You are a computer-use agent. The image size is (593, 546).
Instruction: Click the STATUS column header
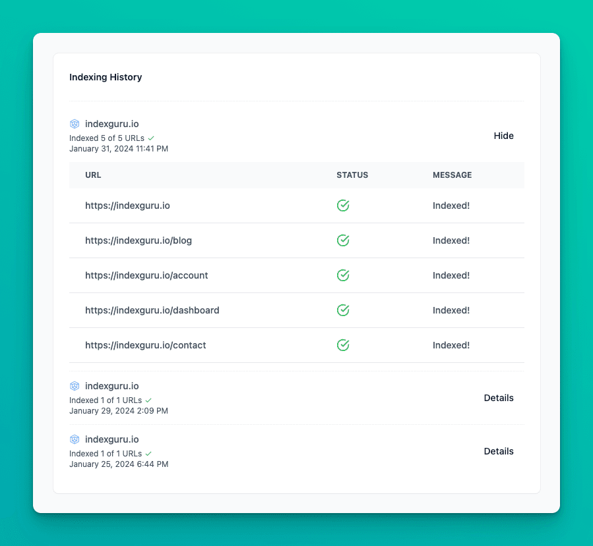352,175
